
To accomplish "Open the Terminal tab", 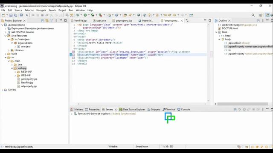I will 169,110.
